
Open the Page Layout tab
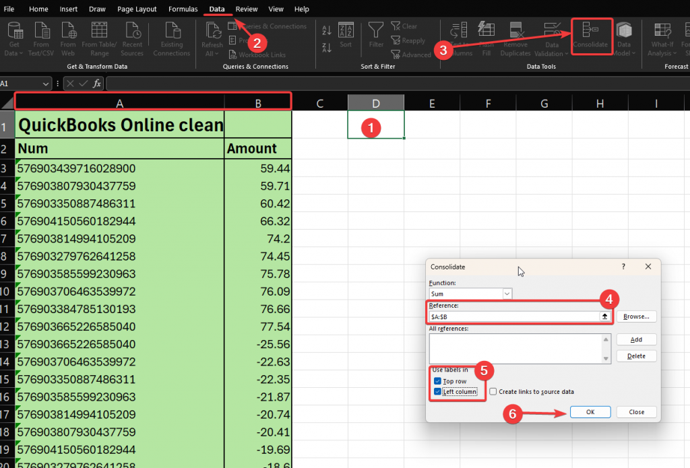click(137, 9)
